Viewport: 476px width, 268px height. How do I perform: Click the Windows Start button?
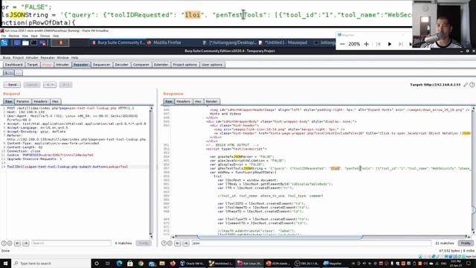[x=5, y=264]
